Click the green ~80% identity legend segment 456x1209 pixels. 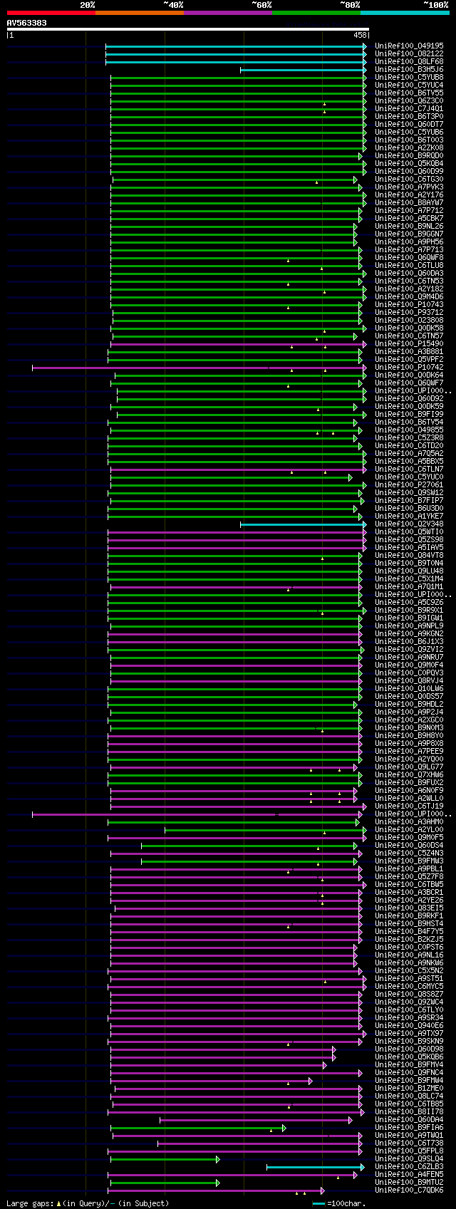pyautogui.click(x=316, y=13)
